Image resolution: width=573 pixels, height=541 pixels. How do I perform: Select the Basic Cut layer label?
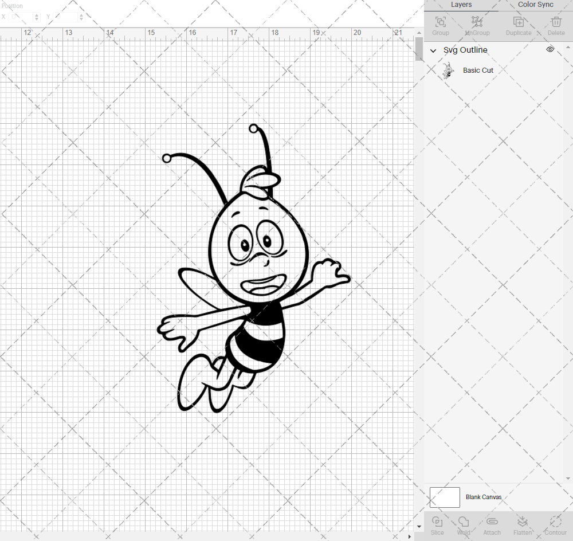(478, 70)
